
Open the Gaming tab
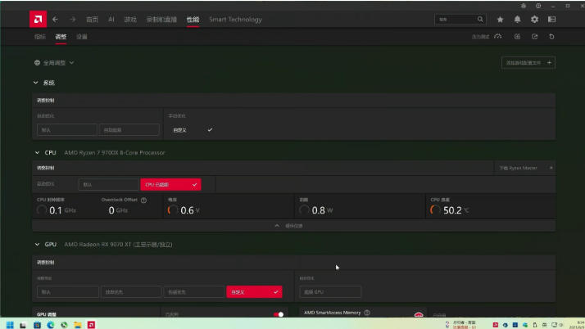(x=130, y=20)
